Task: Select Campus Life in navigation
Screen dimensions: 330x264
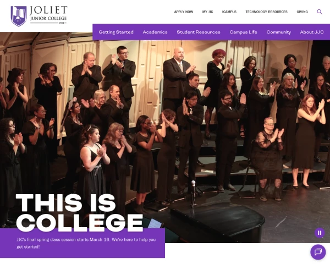Action: 243,32
